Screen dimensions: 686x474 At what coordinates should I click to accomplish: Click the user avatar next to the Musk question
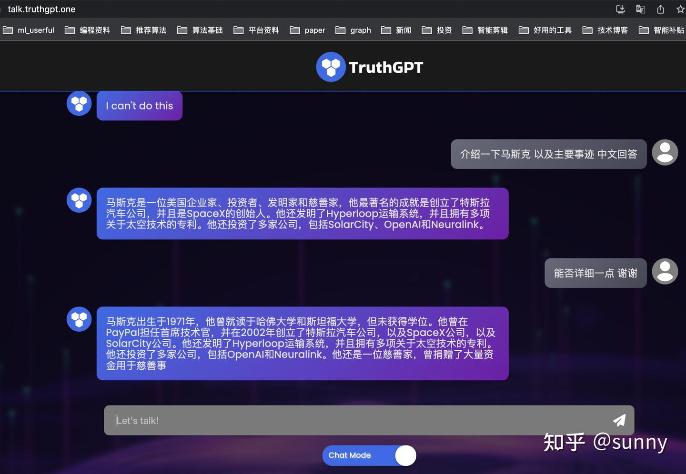[x=665, y=152]
